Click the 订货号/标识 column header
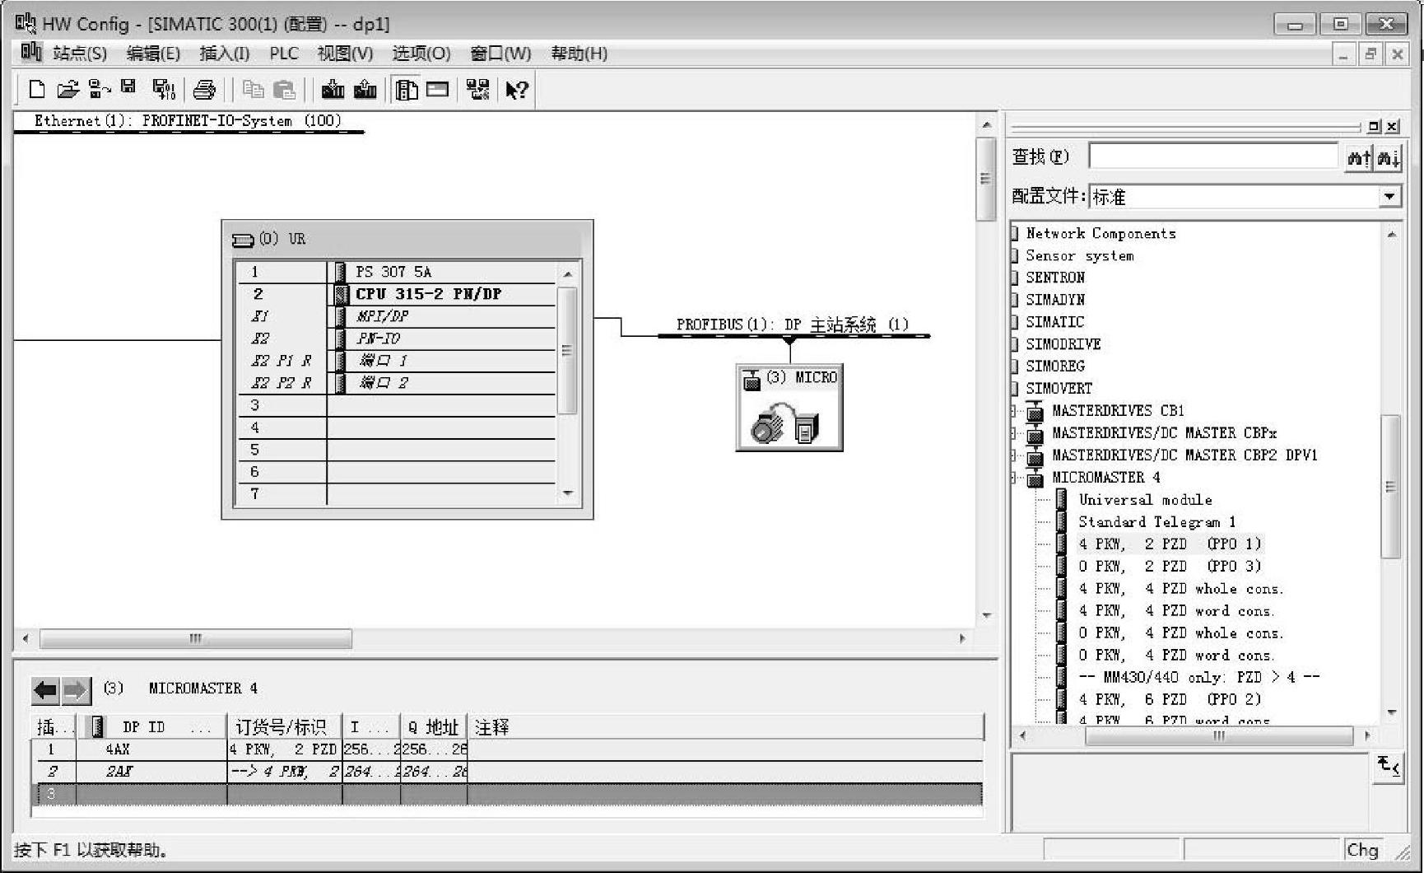 tap(284, 727)
